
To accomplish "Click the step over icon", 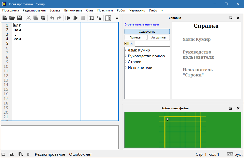I will [x=92, y=18].
